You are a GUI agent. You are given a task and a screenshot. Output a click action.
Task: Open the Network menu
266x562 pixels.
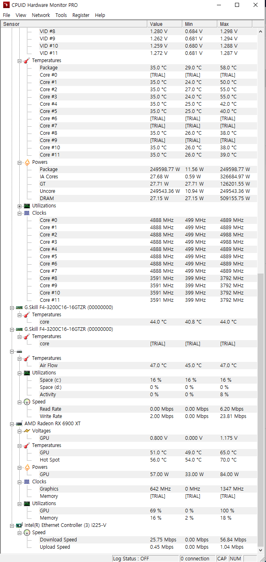click(41, 15)
